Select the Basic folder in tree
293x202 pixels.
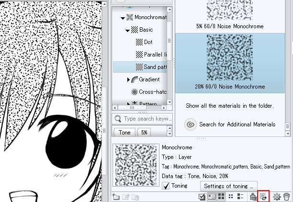pyautogui.click(x=142, y=30)
